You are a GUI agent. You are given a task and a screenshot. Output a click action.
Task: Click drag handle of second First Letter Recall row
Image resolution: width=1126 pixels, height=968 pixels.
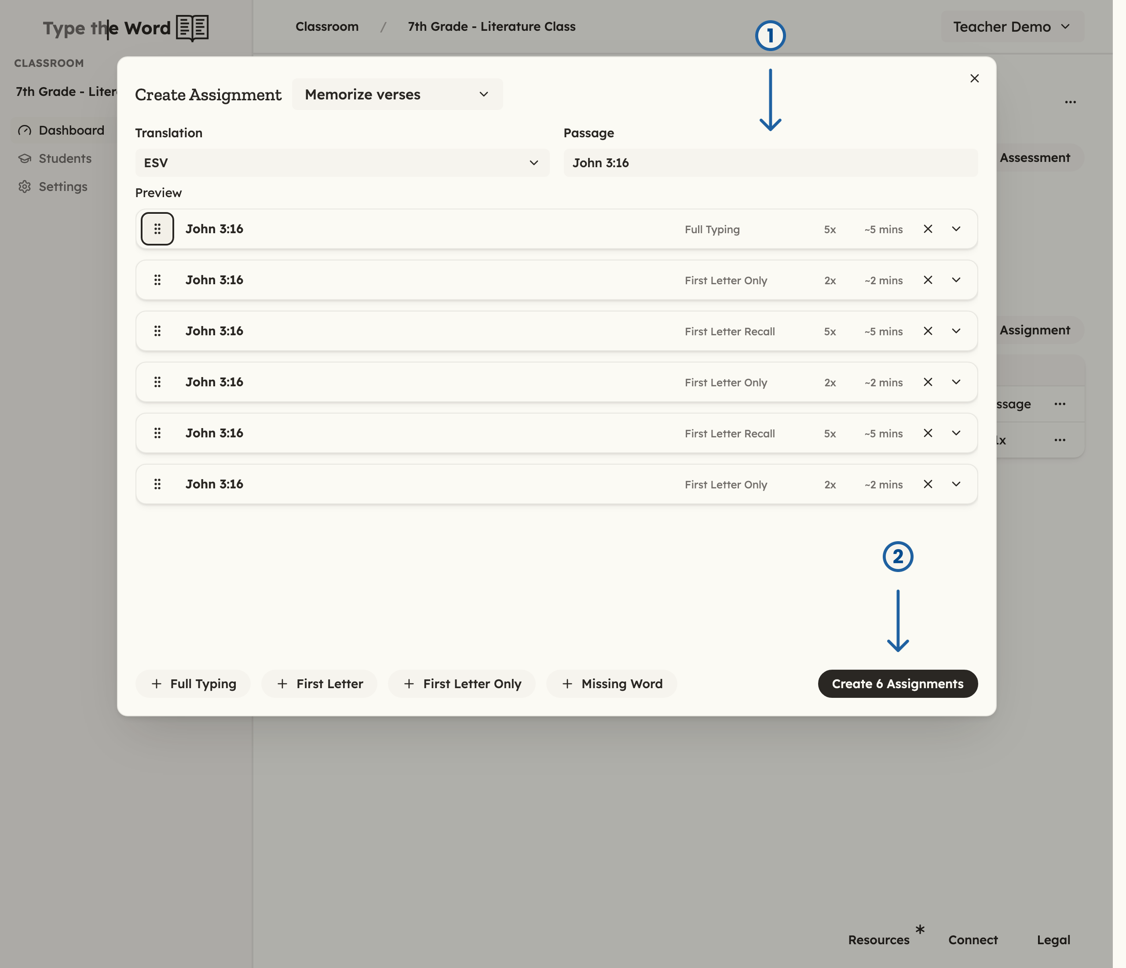(157, 433)
